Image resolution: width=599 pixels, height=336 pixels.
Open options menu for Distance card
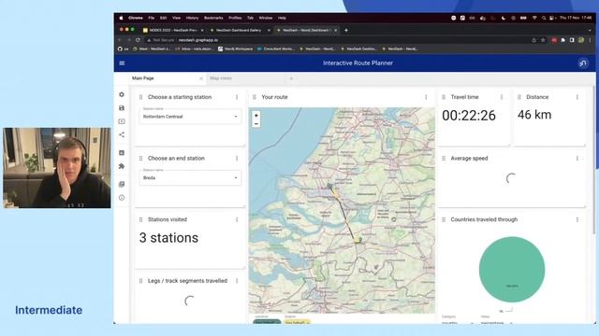pyautogui.click(x=577, y=97)
